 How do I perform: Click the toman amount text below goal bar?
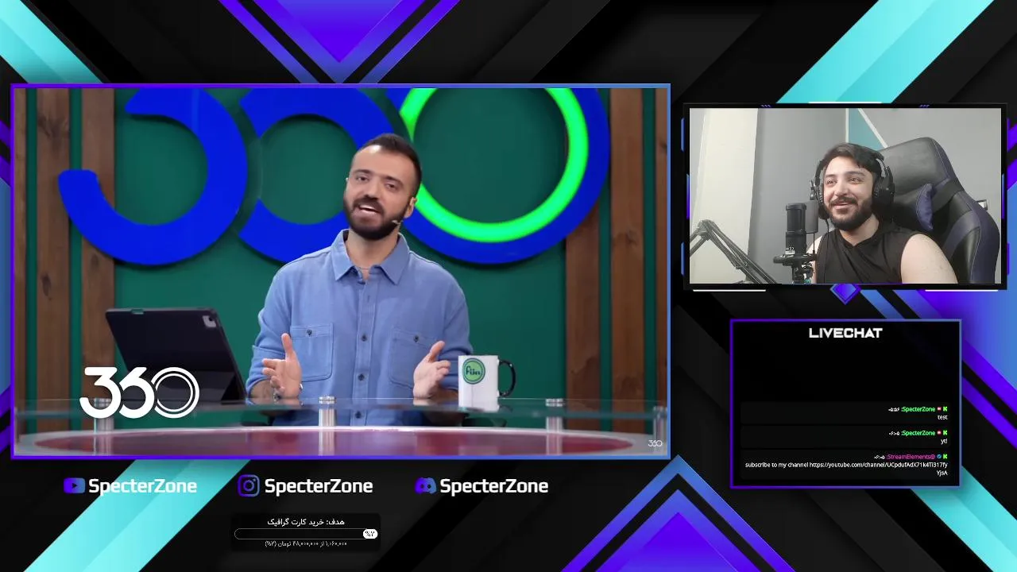(306, 543)
